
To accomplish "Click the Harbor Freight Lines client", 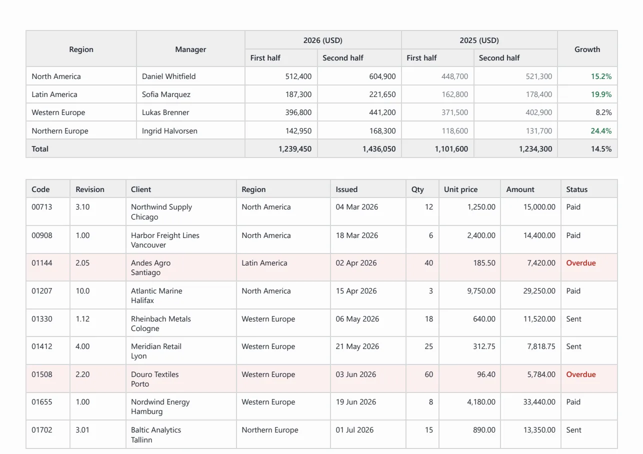I will pyautogui.click(x=181, y=240).
